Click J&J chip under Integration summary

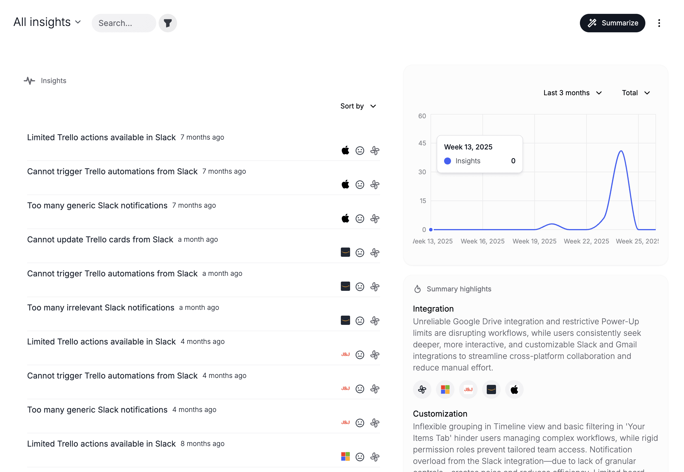[468, 389]
